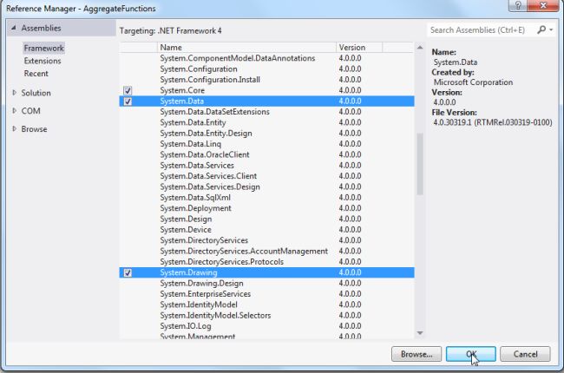
Task: Close the Reference Manager window
Action: [543, 5]
